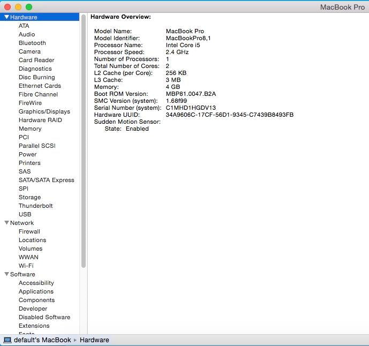This screenshot has width=369, height=346.
Task: Select WWAN in the sidebar
Action: [x=28, y=257]
